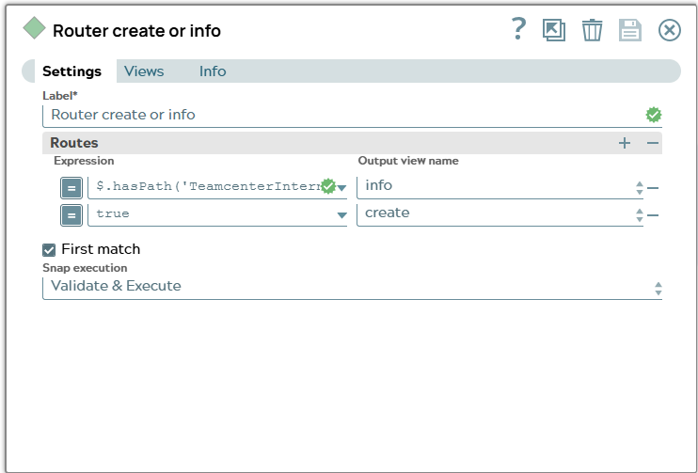Uncheck the First match checkbox
The height and width of the screenshot is (473, 698).
click(x=49, y=250)
